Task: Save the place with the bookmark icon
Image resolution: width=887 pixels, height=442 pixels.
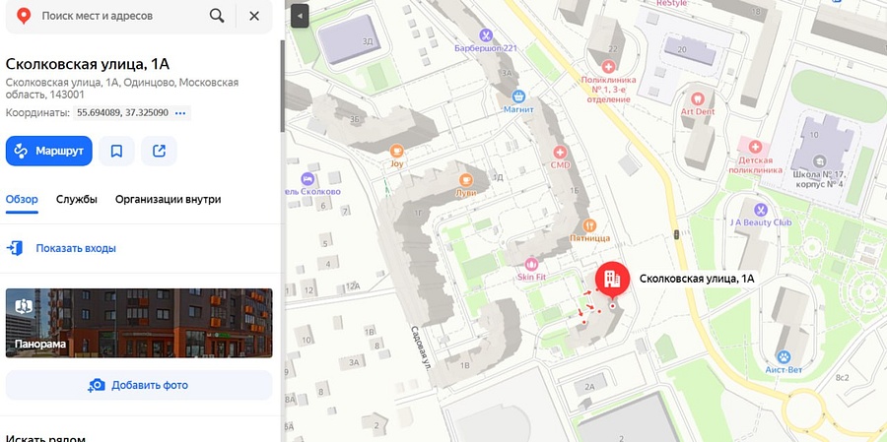Action: point(116,151)
